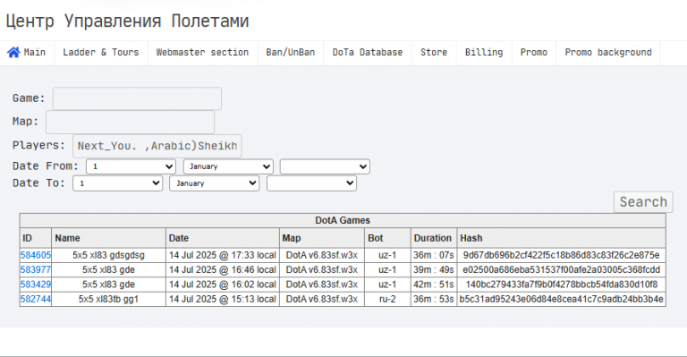Screen dimensions: 687x357
Task: Click into the Map text field
Action: pyautogui.click(x=130, y=122)
